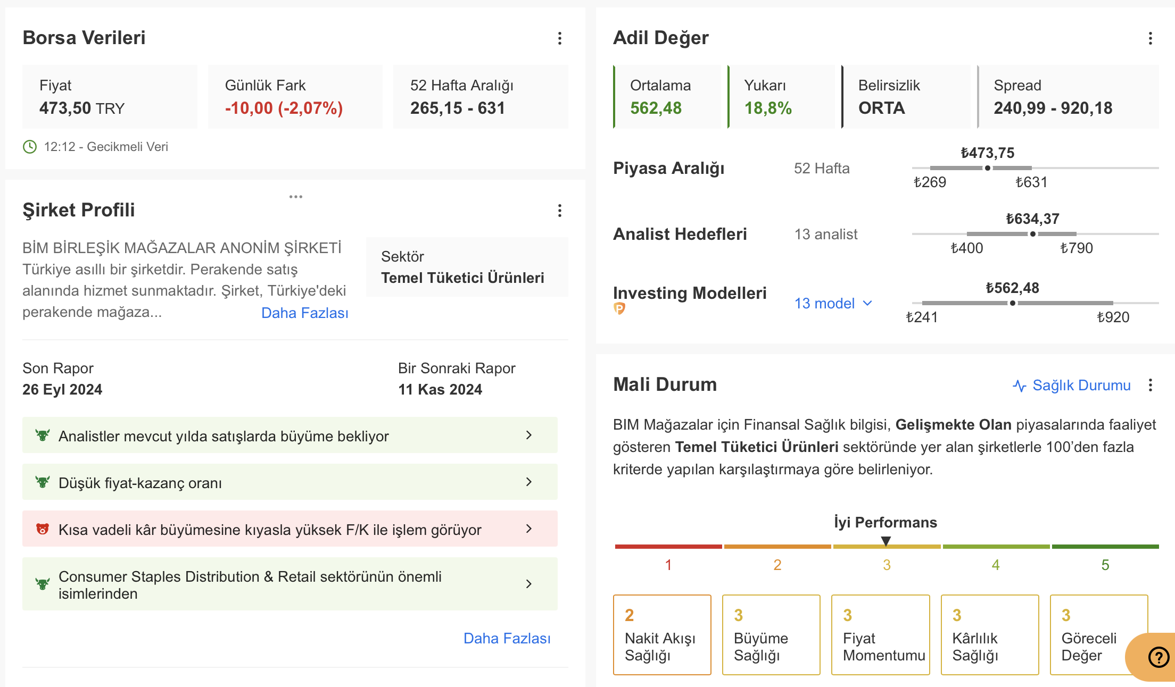Click the ₺473,75 market range value

(988, 153)
